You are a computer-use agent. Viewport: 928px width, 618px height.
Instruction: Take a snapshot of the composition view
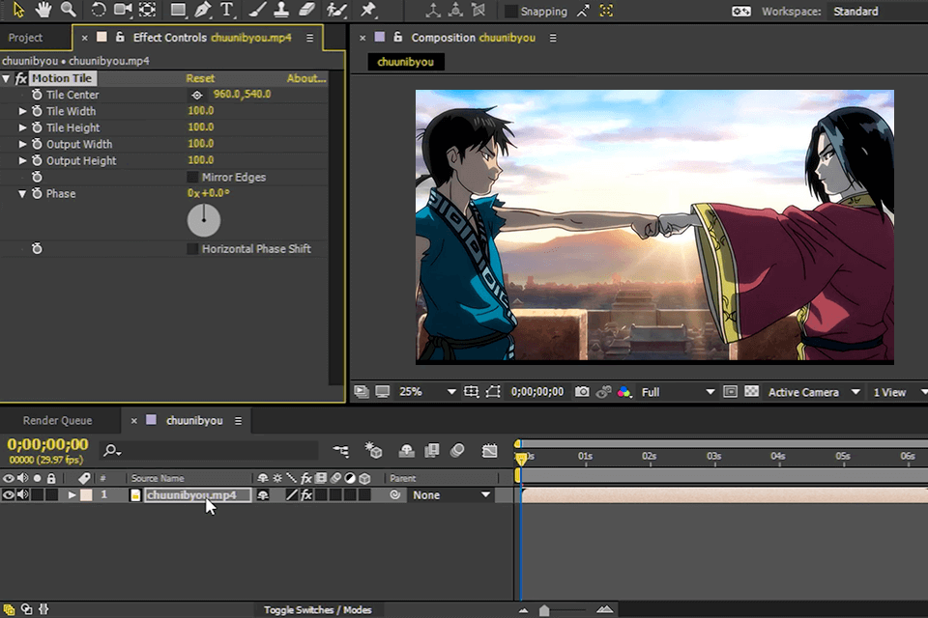pos(581,391)
